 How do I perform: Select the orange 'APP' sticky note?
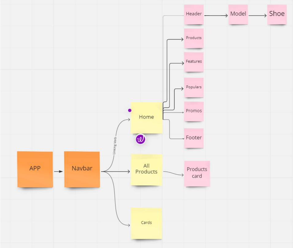35,168
